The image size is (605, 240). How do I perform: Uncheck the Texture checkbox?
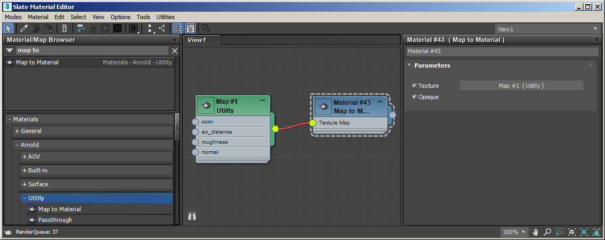pyautogui.click(x=415, y=85)
